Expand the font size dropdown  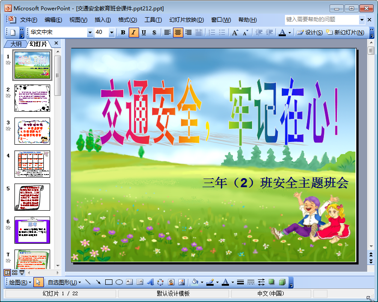[x=112, y=32]
